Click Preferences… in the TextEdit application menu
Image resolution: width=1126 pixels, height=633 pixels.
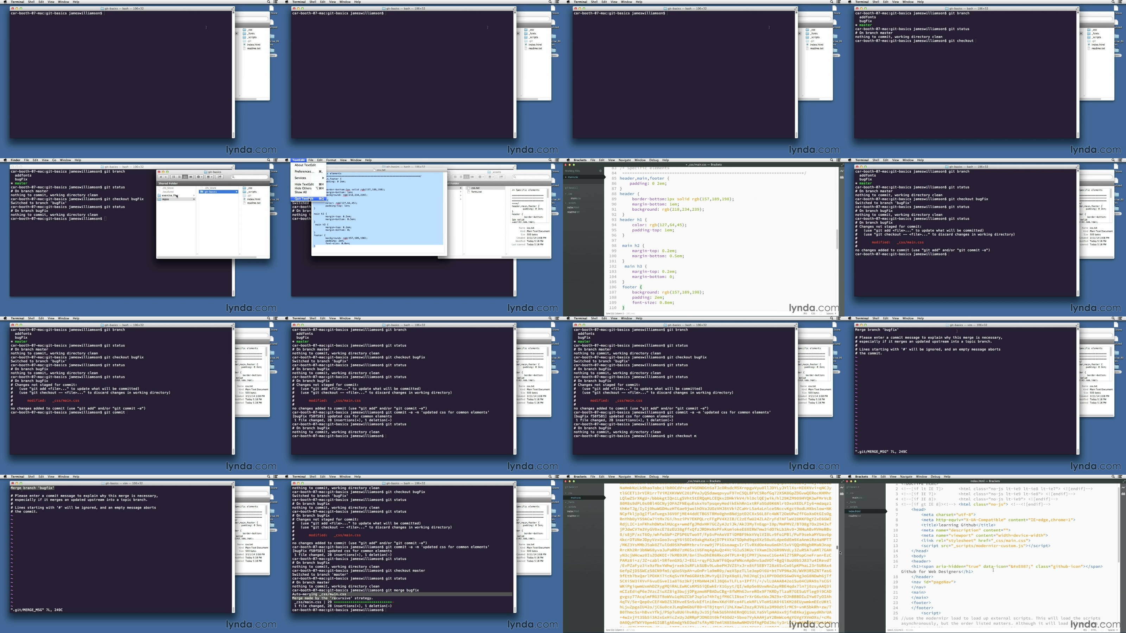304,171
